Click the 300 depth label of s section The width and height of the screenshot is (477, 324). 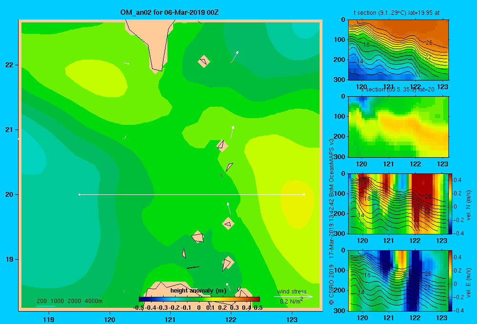[340, 157]
